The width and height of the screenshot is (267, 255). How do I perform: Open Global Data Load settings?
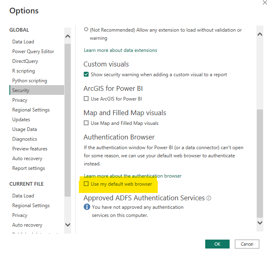point(23,42)
